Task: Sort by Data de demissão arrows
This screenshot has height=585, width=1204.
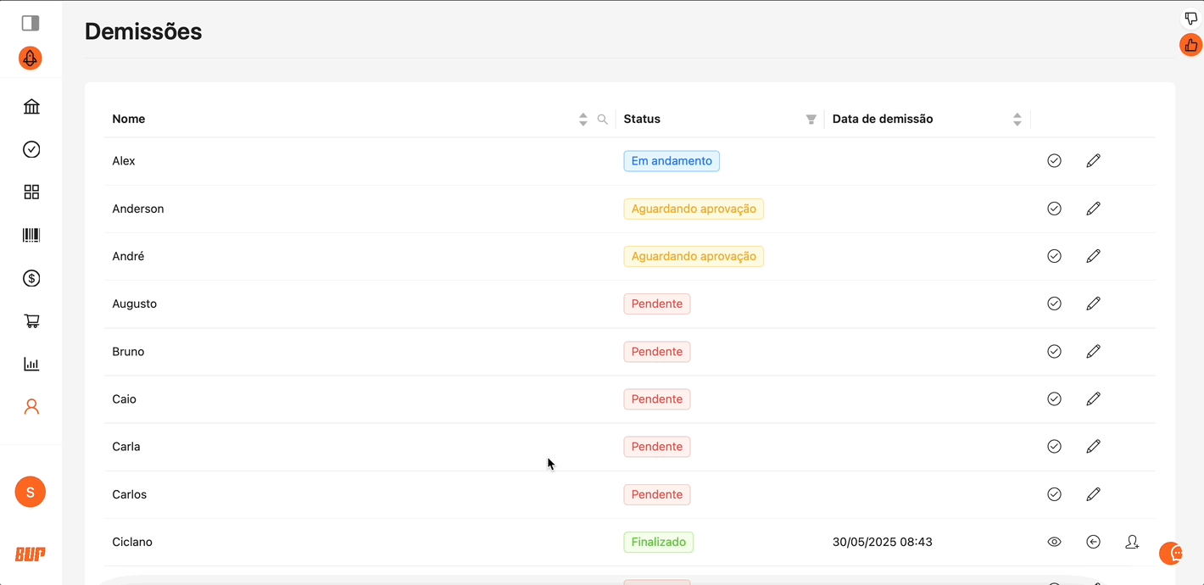Action: coord(1017,120)
